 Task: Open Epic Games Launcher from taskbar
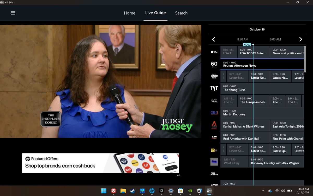[x=161, y=191]
